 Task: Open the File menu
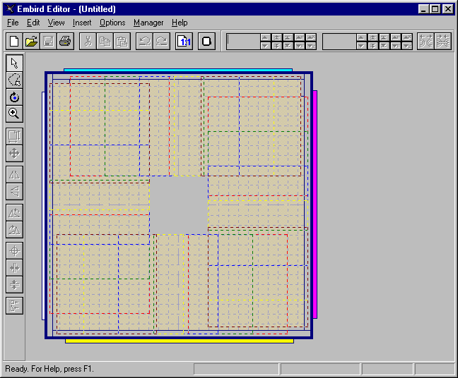pos(13,23)
